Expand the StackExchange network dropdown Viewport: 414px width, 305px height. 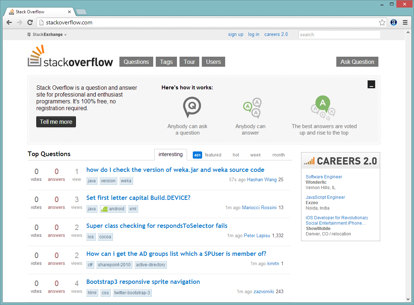click(47, 34)
